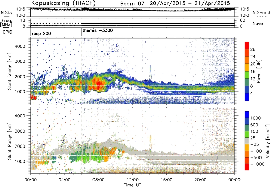Image resolution: width=271 pixels, height=187 pixels.
Task: Click the "28" Power colorbar label
Action: (x=253, y=49)
